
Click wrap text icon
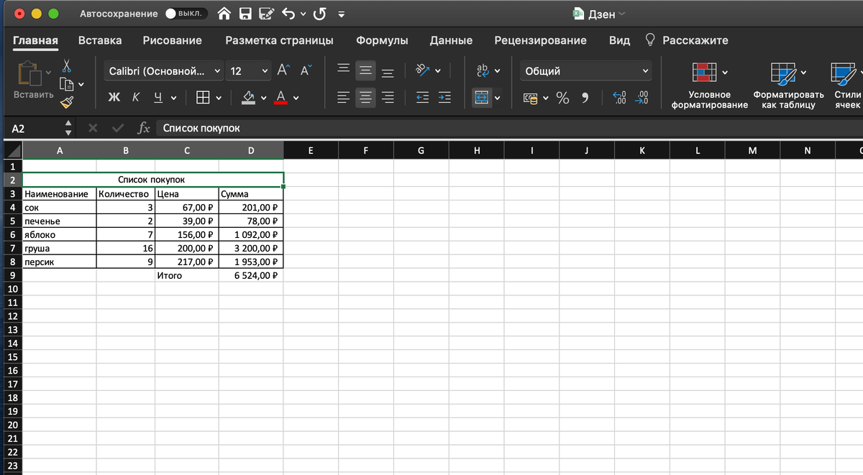482,70
